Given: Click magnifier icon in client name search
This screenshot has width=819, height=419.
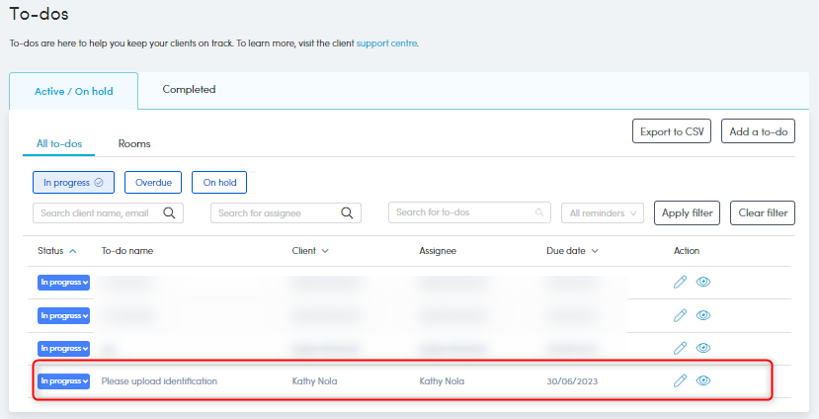Looking at the screenshot, I should [x=169, y=212].
